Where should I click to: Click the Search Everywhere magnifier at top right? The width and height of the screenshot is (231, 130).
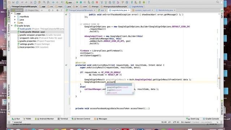tap(217, 2)
